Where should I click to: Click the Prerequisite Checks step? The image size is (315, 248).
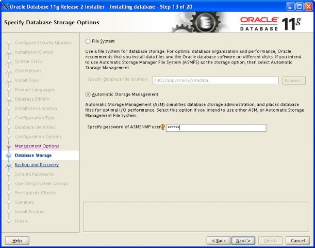click(x=35, y=193)
